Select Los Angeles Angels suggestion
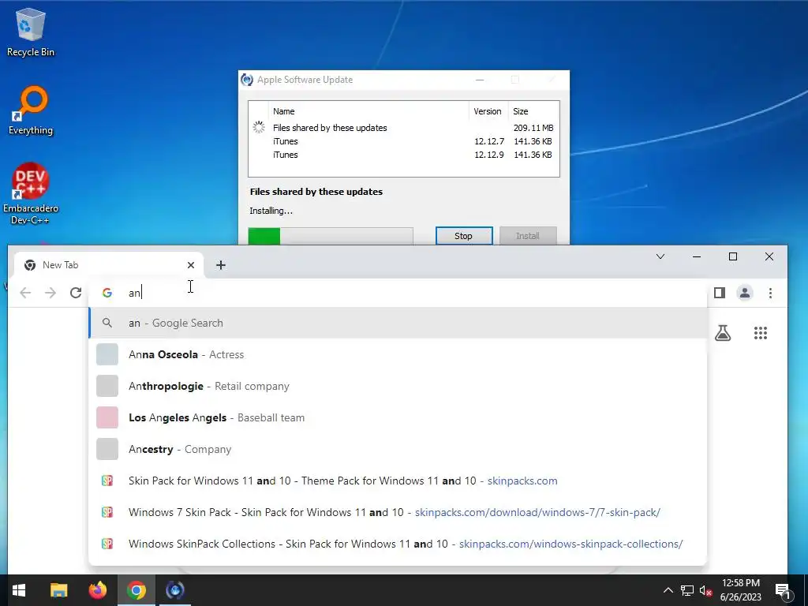 point(398,417)
